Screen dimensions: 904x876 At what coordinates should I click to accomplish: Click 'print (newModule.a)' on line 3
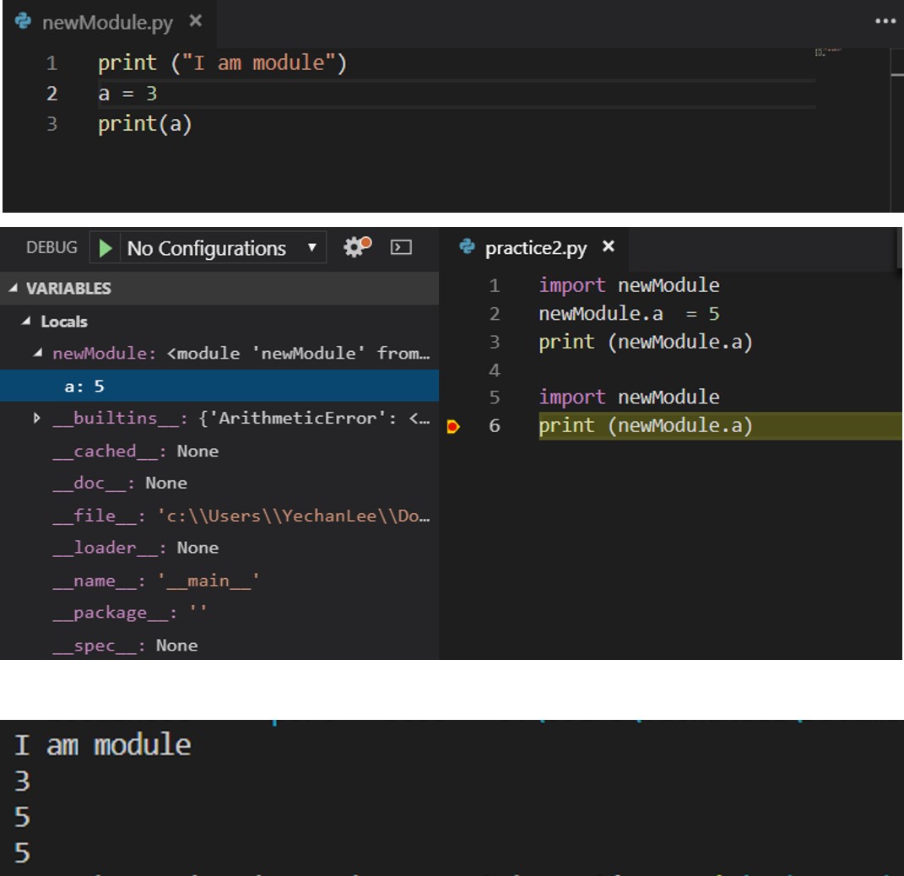pyautogui.click(x=646, y=343)
